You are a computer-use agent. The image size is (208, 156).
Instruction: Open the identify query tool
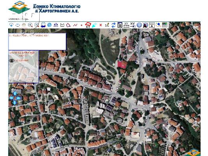coord(56,25)
